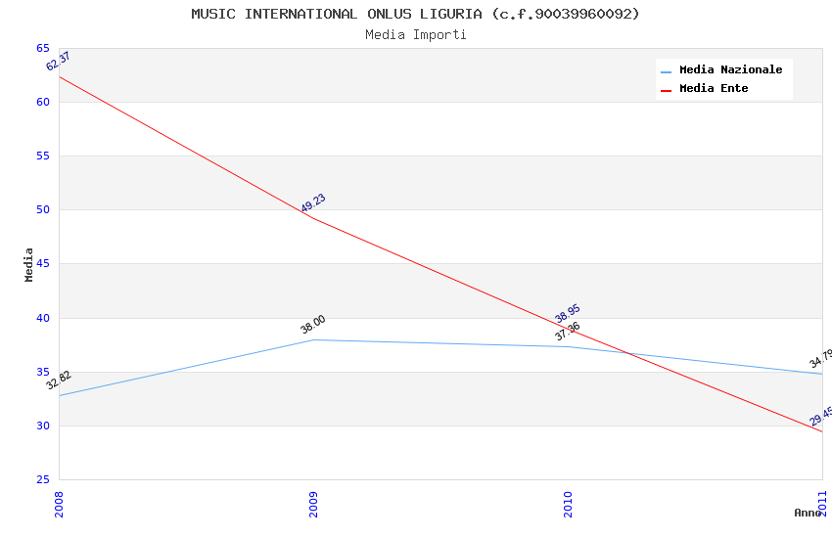Click the 37.36 value label

click(x=568, y=332)
